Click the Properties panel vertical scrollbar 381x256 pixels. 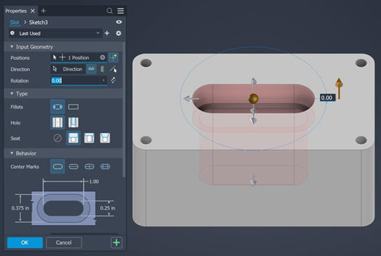[124, 110]
